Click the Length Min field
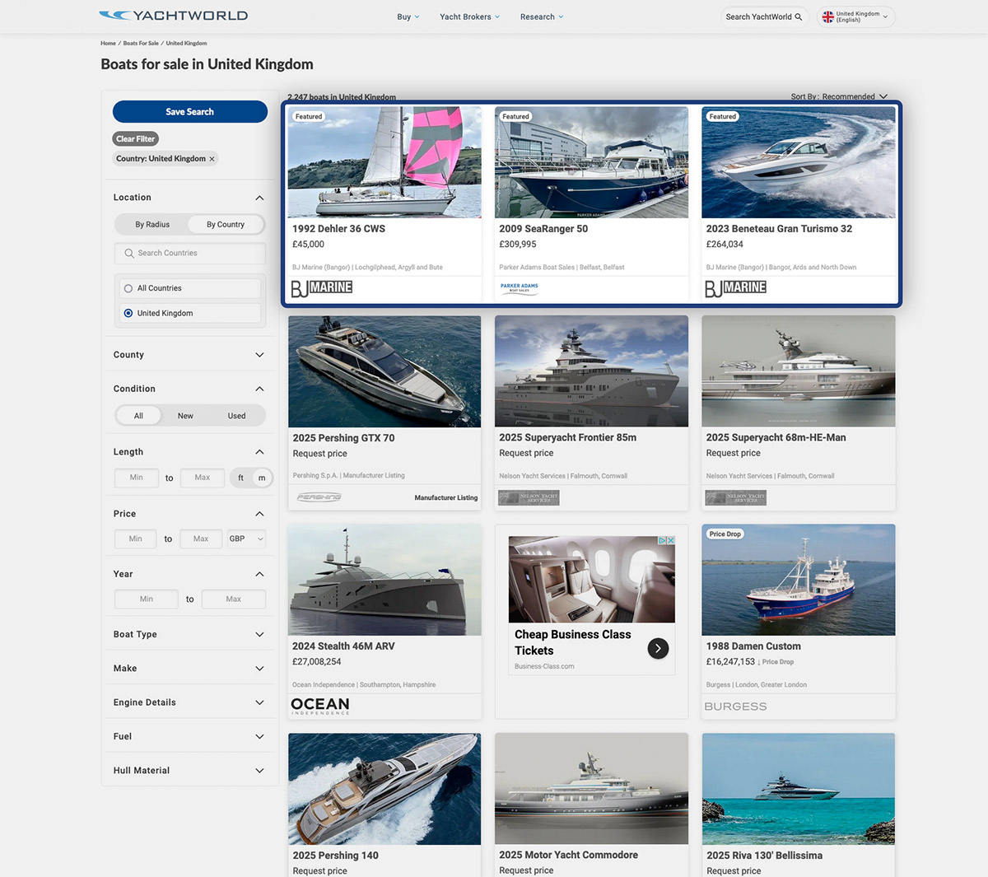988x877 pixels. pos(137,478)
